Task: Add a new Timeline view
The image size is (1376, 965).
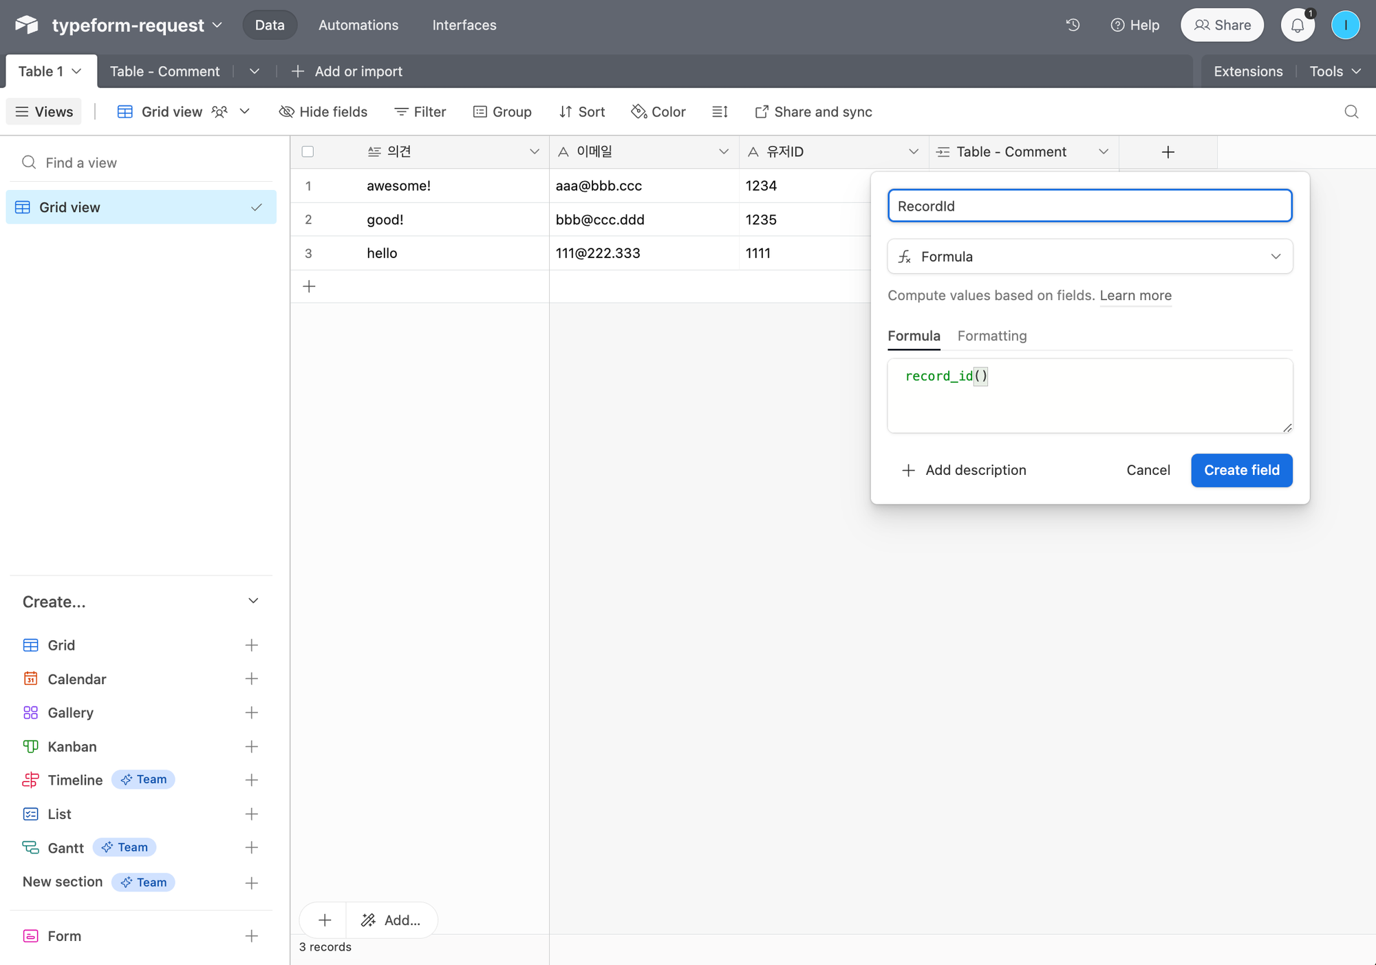Action: [x=251, y=780]
